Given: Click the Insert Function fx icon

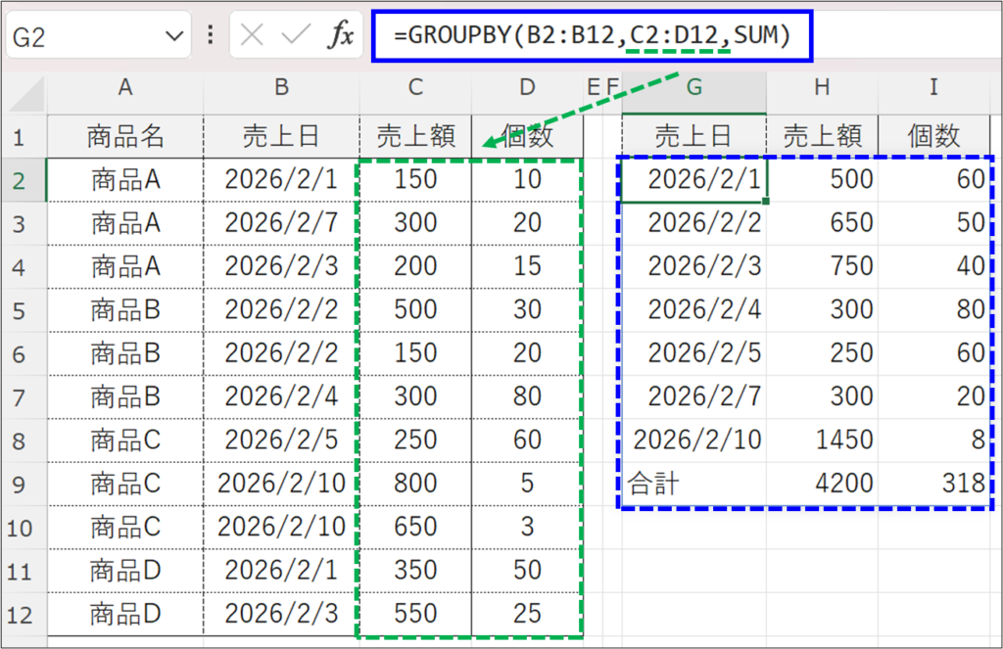Looking at the screenshot, I should point(340,36).
